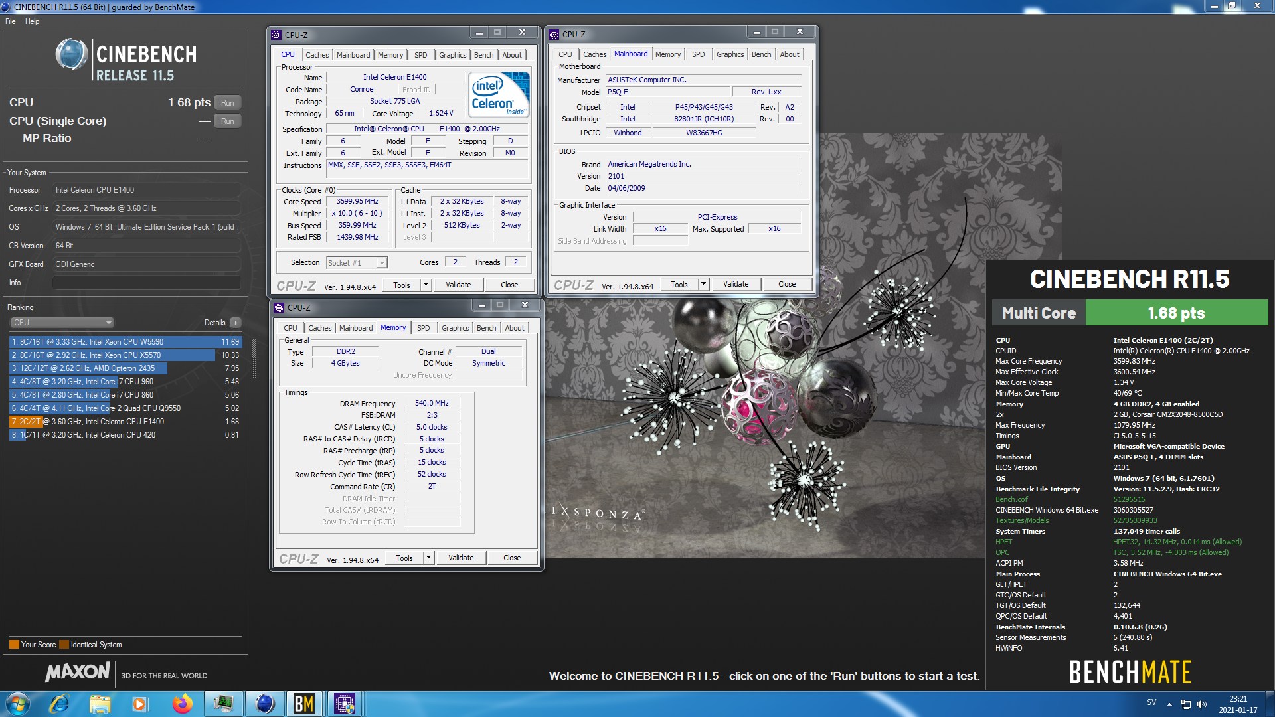
Task: Open Windows Media Player from the taskbar
Action: [139, 704]
